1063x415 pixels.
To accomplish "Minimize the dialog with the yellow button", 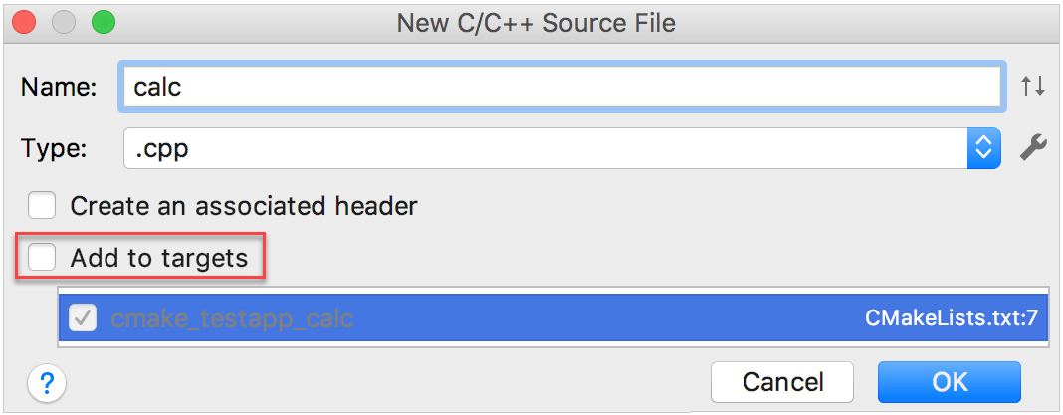I will coord(64,22).
